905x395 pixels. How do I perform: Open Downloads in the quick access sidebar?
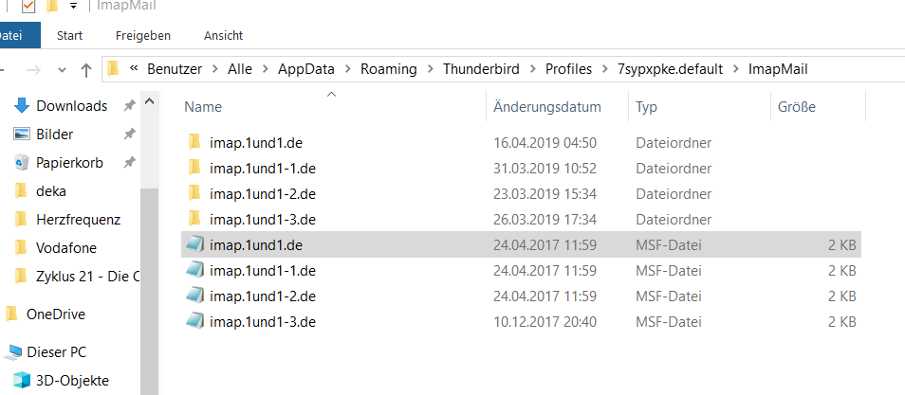[x=71, y=106]
